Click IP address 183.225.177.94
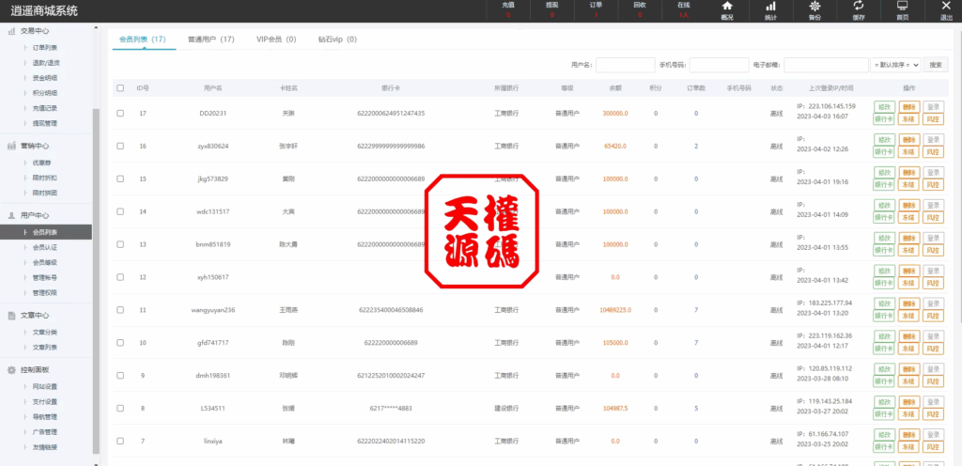The width and height of the screenshot is (962, 466). pyautogui.click(x=830, y=303)
